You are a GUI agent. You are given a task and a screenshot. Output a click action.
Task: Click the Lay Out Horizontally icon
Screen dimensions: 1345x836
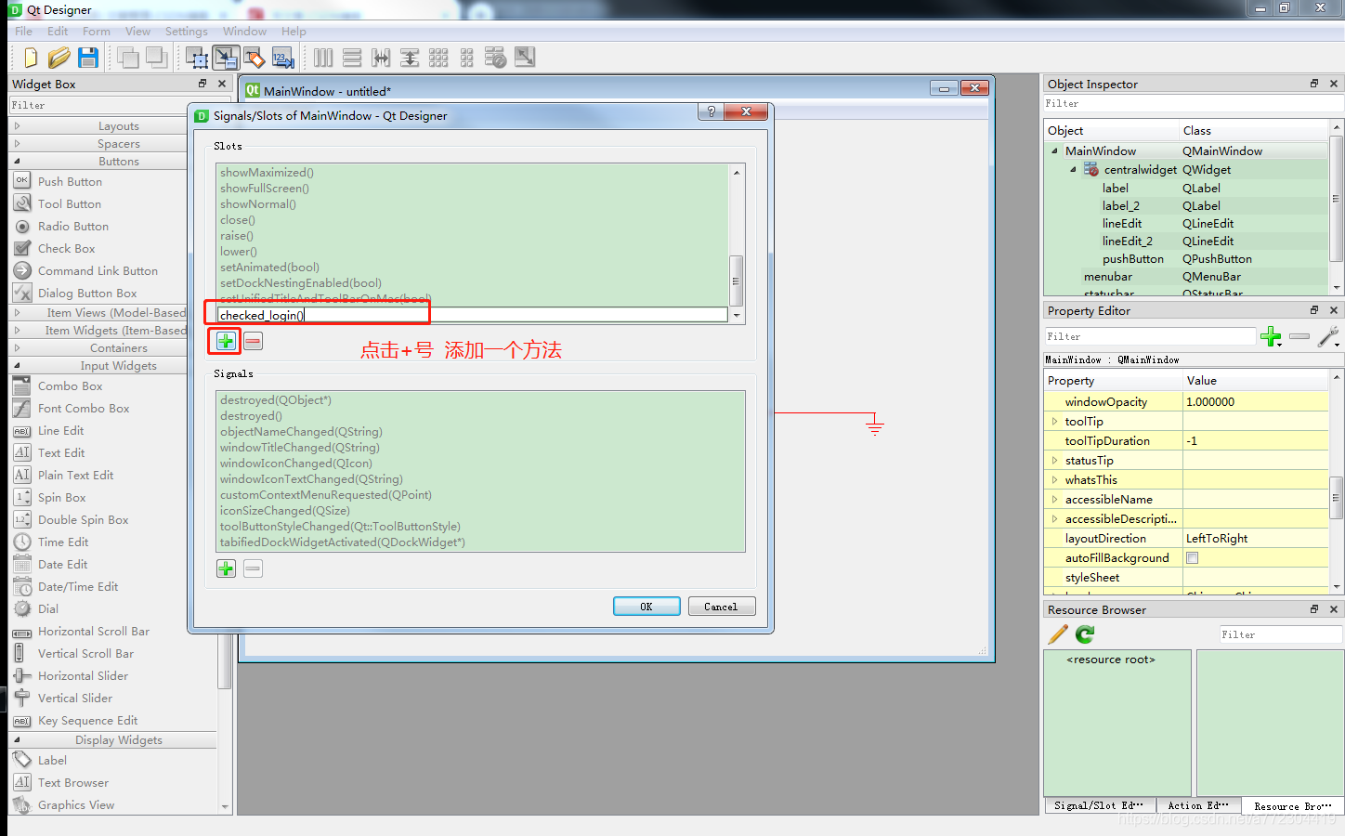323,58
